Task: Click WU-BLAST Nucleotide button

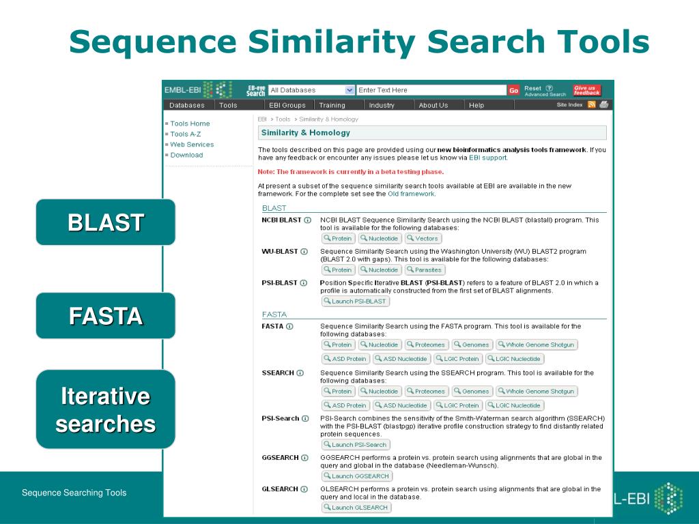Action: pyautogui.click(x=380, y=270)
